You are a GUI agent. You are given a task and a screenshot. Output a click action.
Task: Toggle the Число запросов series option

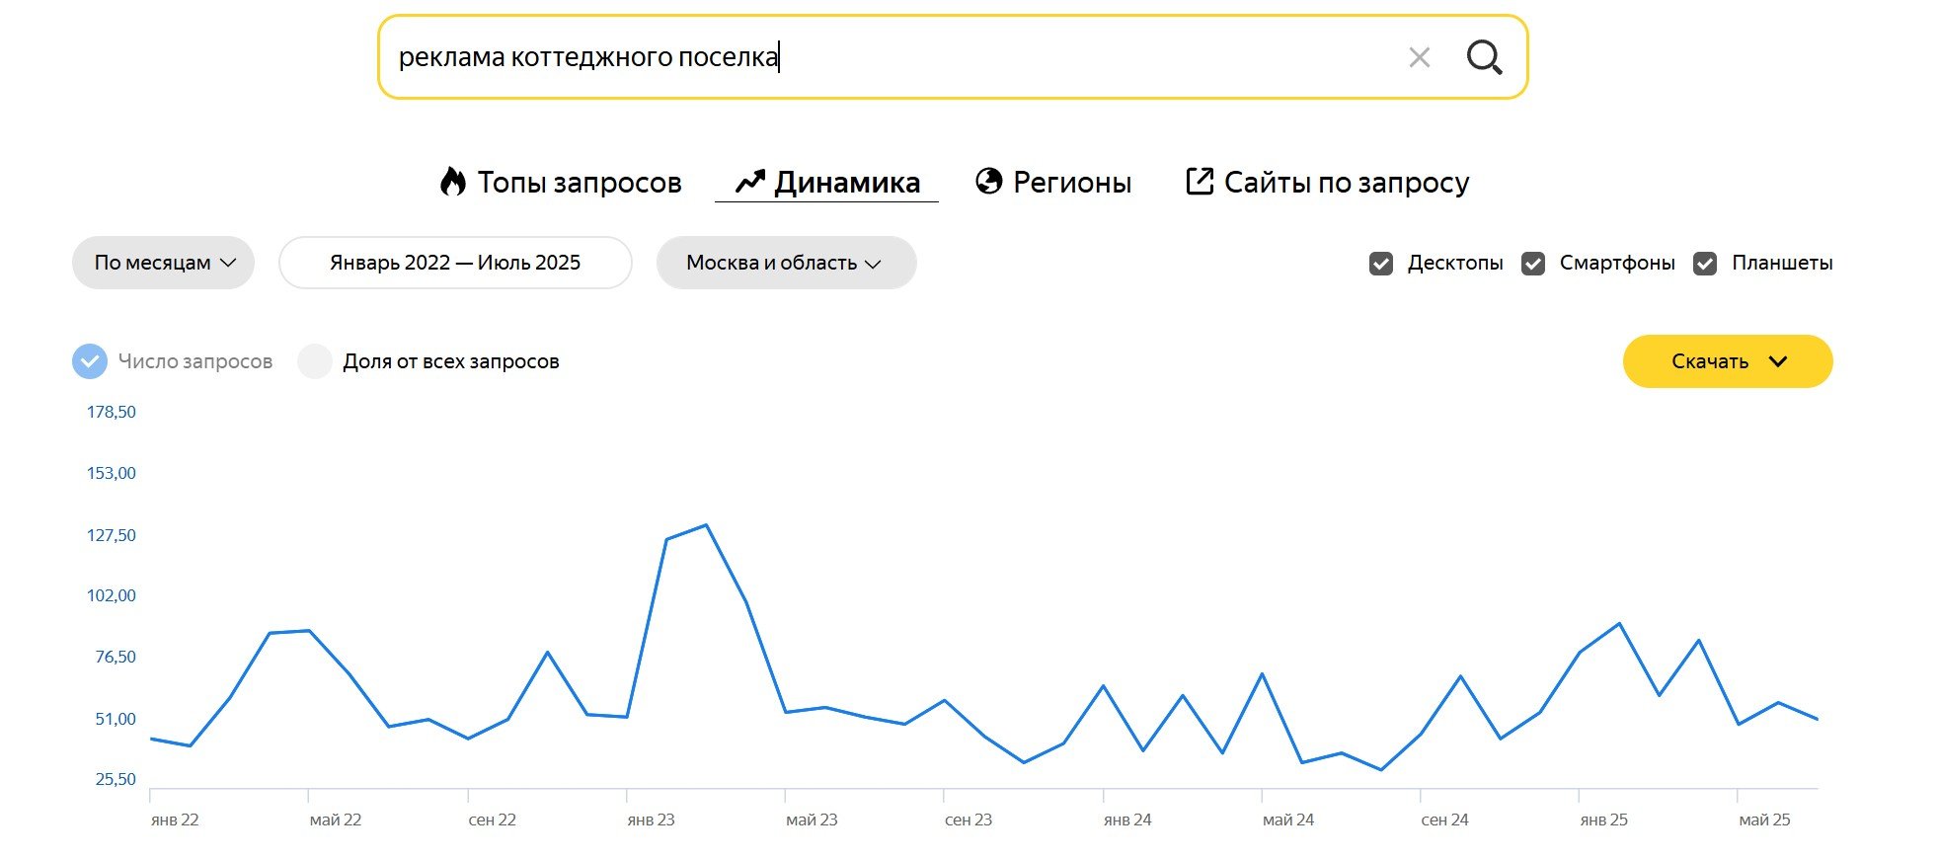tap(90, 361)
